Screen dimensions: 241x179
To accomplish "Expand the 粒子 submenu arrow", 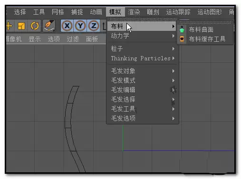I will tap(174, 49).
